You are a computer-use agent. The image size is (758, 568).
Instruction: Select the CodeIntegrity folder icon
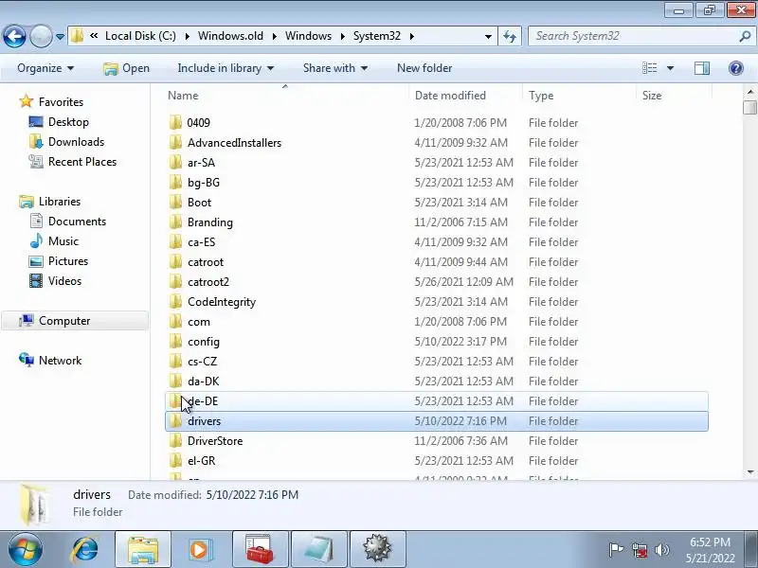pos(175,301)
